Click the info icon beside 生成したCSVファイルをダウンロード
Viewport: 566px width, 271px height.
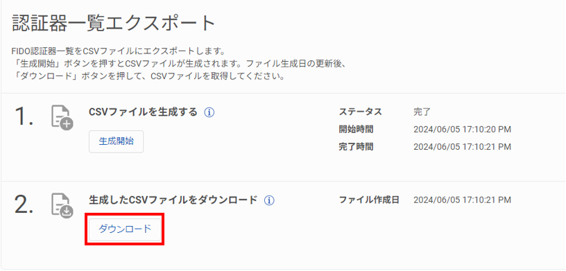point(269,200)
